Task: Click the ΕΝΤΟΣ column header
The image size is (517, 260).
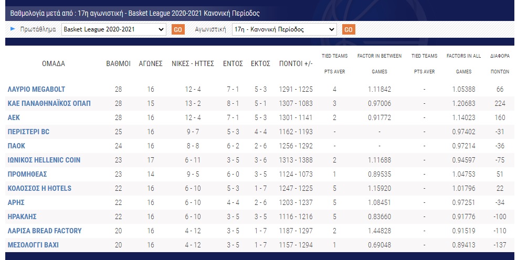Action: click(x=233, y=63)
